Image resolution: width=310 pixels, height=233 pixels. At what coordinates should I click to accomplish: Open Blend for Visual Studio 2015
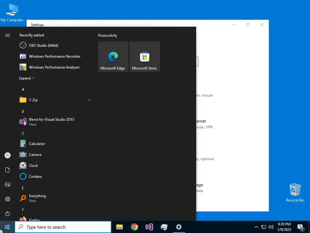tap(55, 122)
